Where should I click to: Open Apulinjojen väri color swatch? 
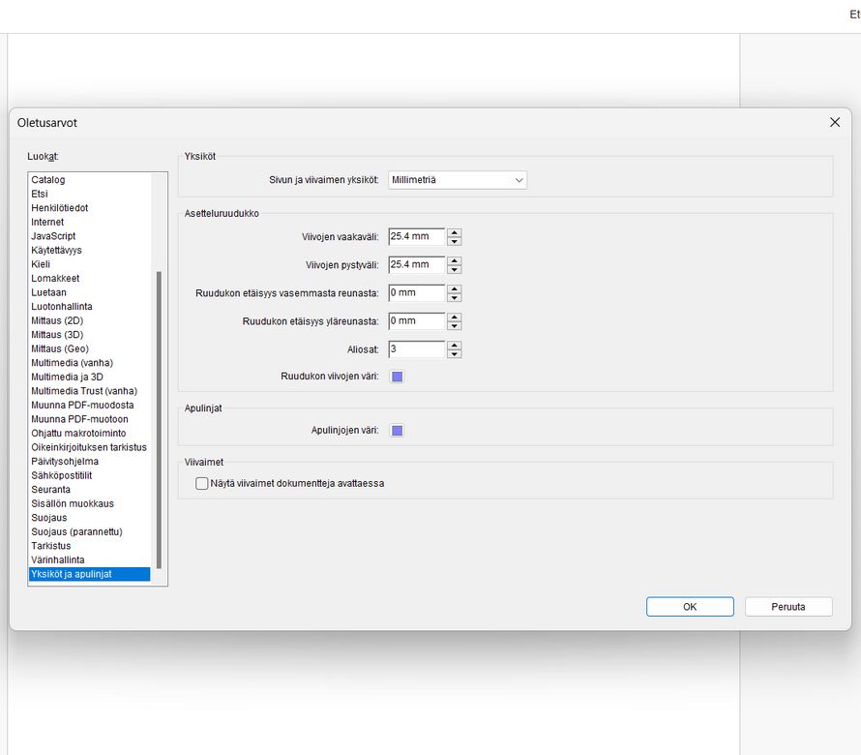coord(397,430)
